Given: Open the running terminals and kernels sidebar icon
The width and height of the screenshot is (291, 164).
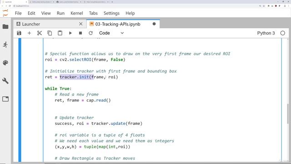Looking at the screenshot, I should (x=5, y=45).
